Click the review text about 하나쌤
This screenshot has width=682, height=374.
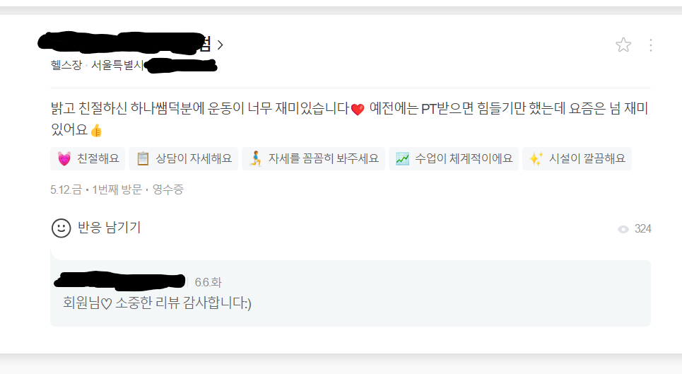pyautogui.click(x=349, y=119)
